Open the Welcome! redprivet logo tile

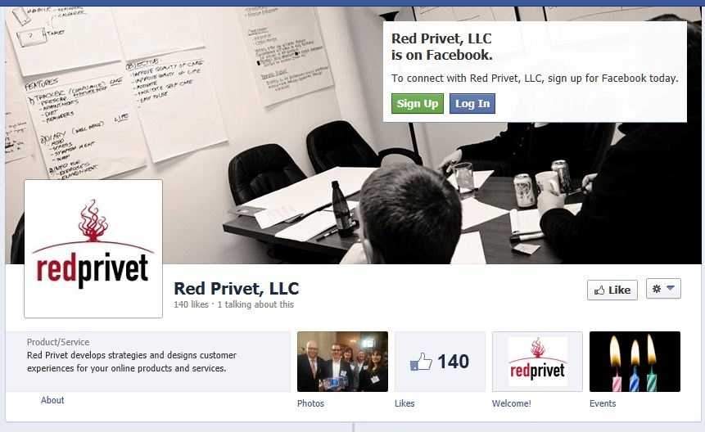click(x=537, y=362)
